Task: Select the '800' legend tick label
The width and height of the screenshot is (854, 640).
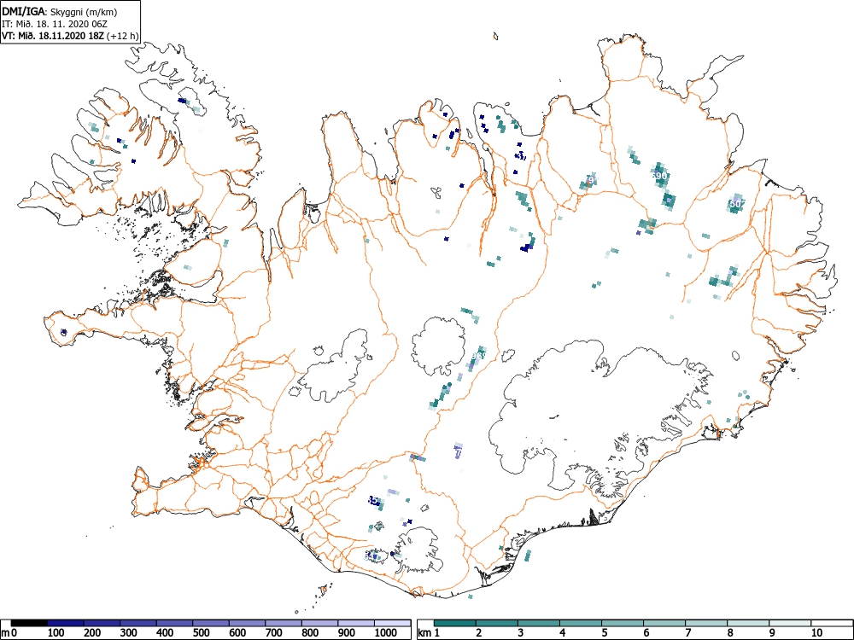Action: [311, 633]
